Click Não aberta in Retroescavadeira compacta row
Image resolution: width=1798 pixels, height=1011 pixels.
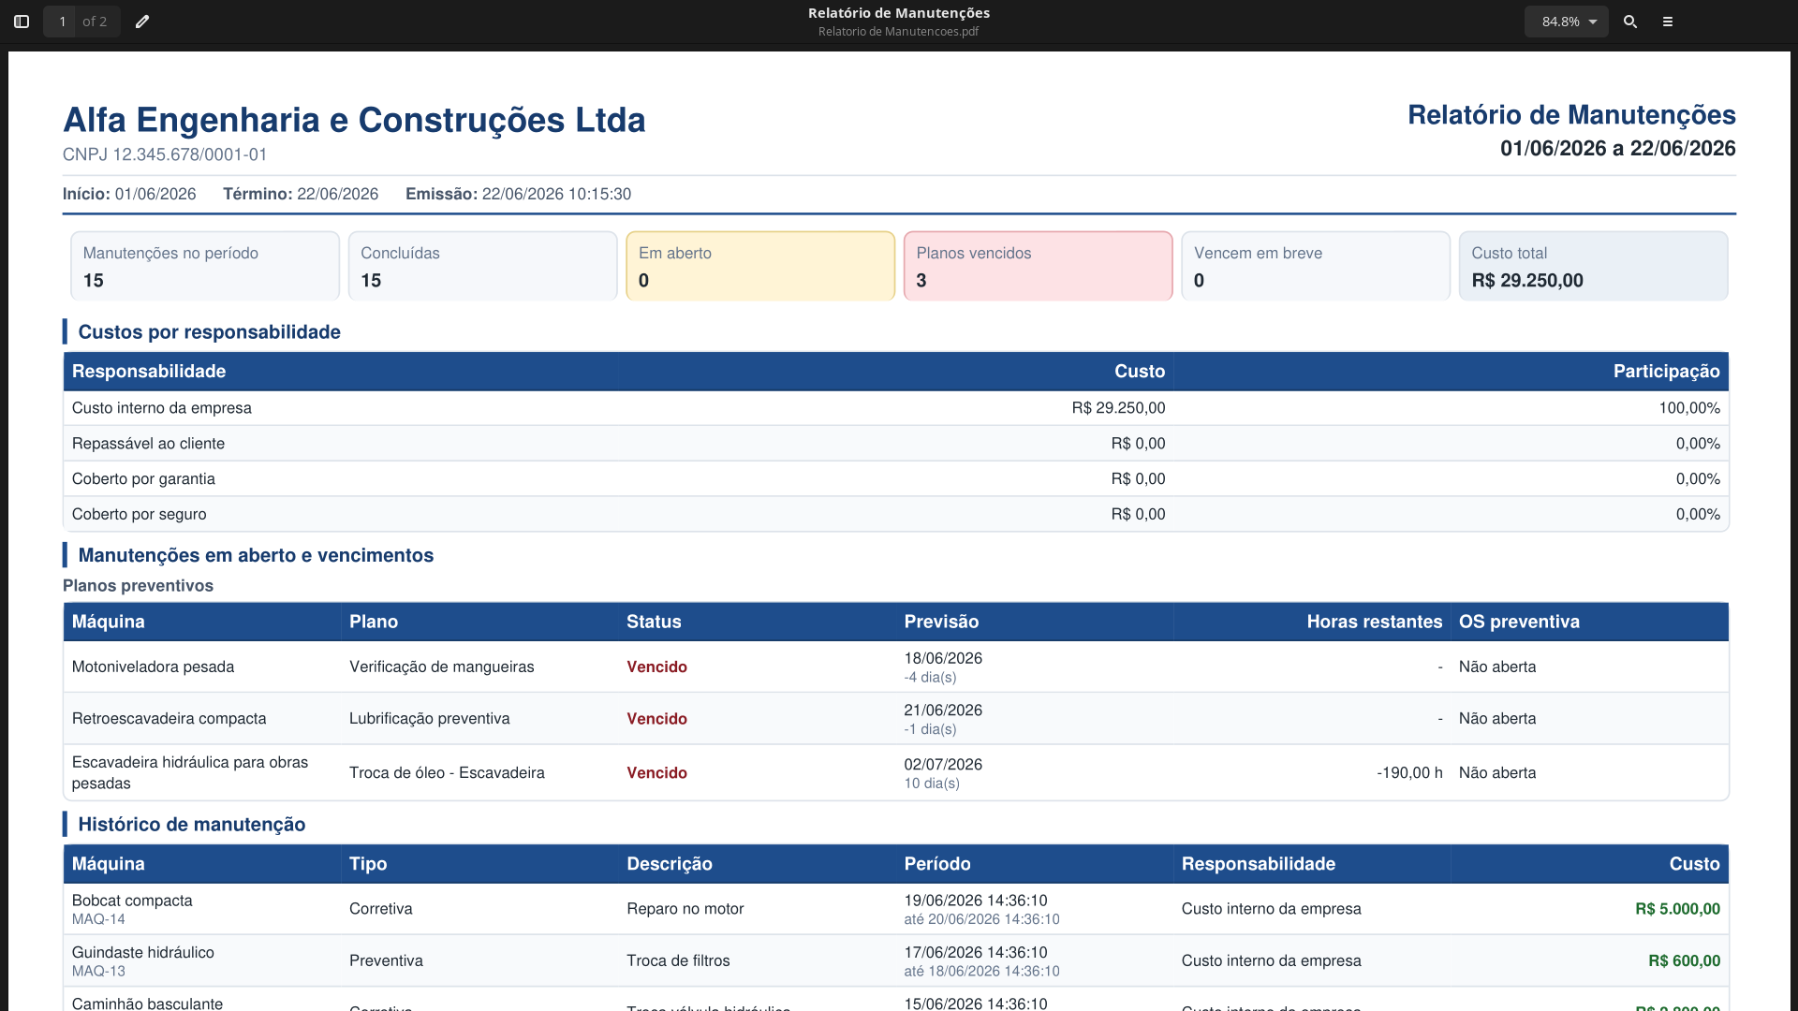coord(1497,719)
